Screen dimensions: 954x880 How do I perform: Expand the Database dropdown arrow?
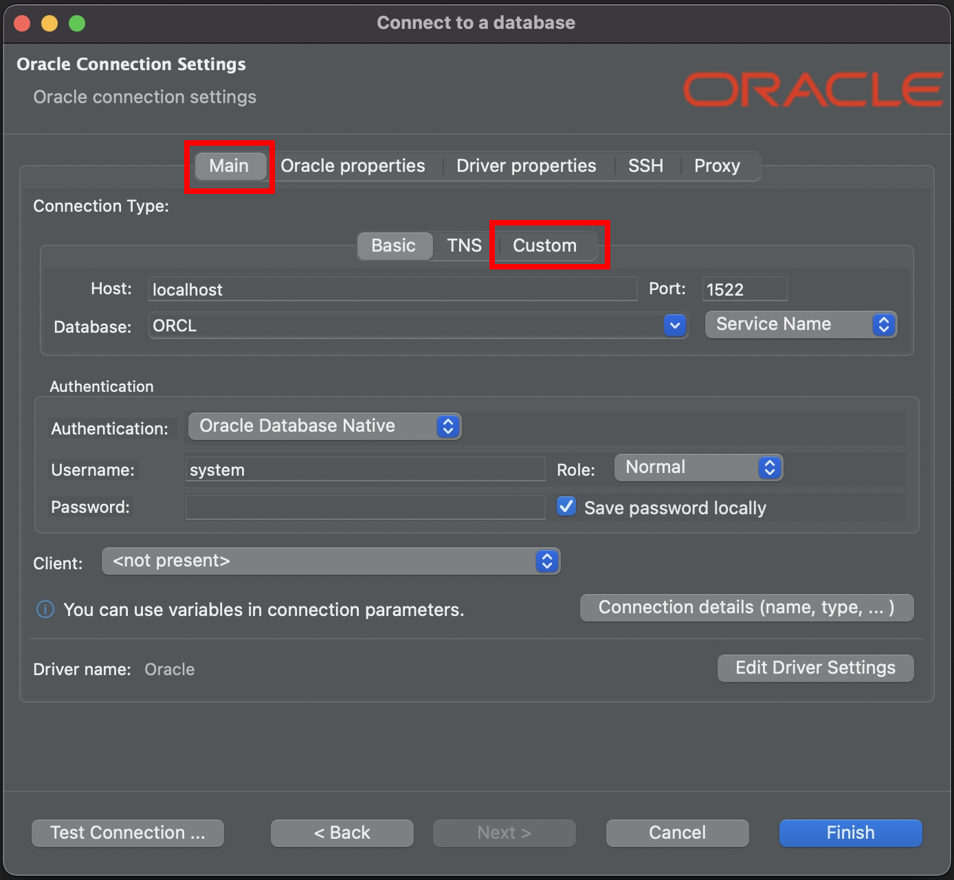(x=675, y=325)
